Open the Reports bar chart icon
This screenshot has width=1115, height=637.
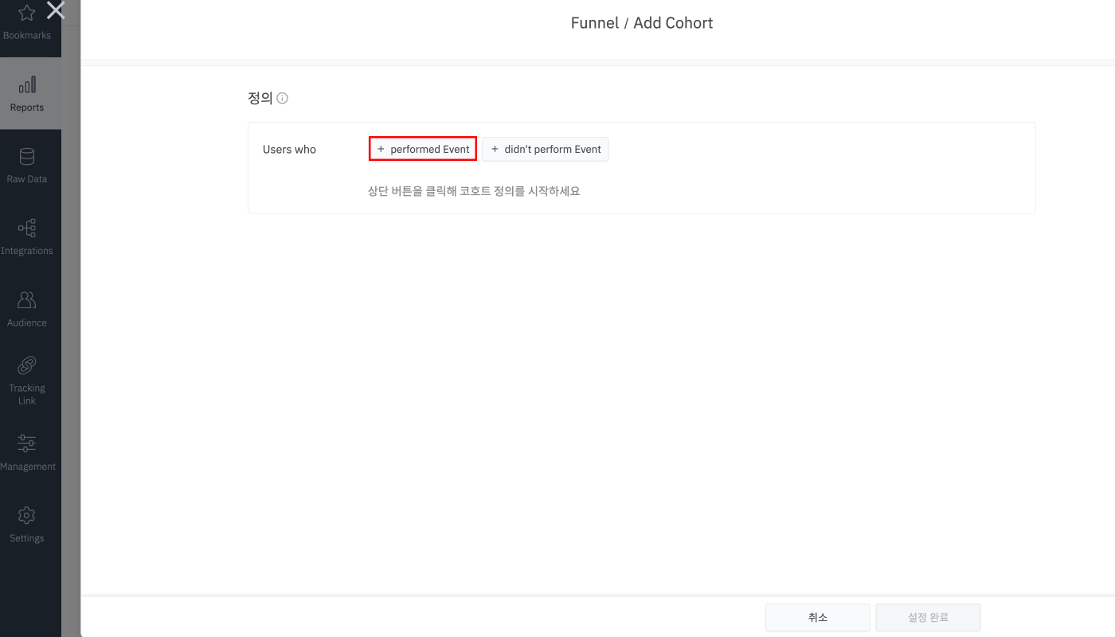(x=27, y=84)
